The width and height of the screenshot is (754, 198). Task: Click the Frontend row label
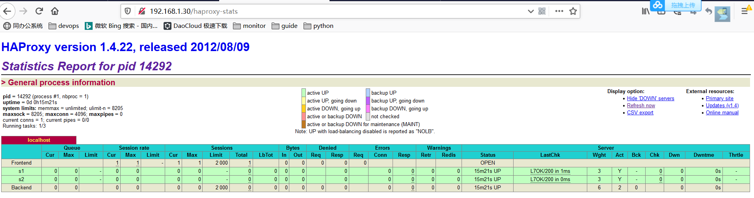click(21, 163)
